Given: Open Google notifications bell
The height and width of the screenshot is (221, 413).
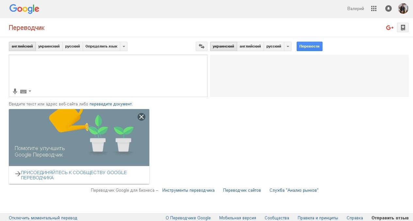Looking at the screenshot, I should click(388, 9).
